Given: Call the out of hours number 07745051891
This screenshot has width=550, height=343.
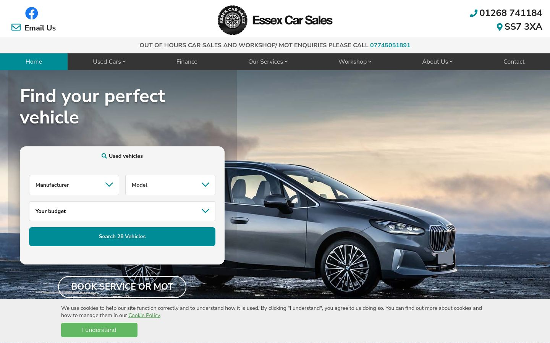Looking at the screenshot, I should pyautogui.click(x=390, y=45).
